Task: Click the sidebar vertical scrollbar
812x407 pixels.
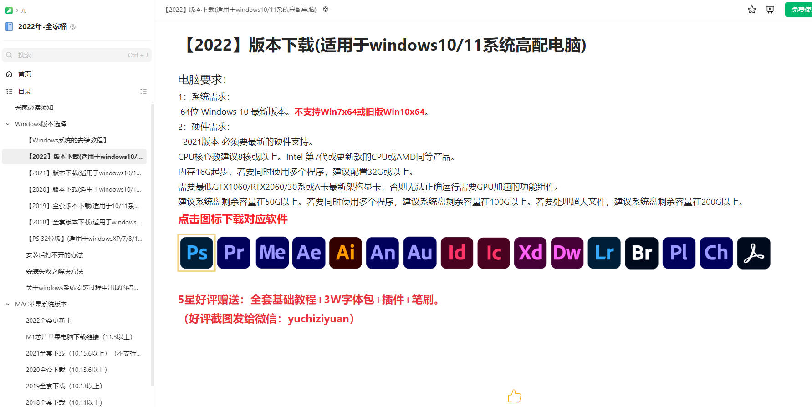Action: click(x=153, y=246)
